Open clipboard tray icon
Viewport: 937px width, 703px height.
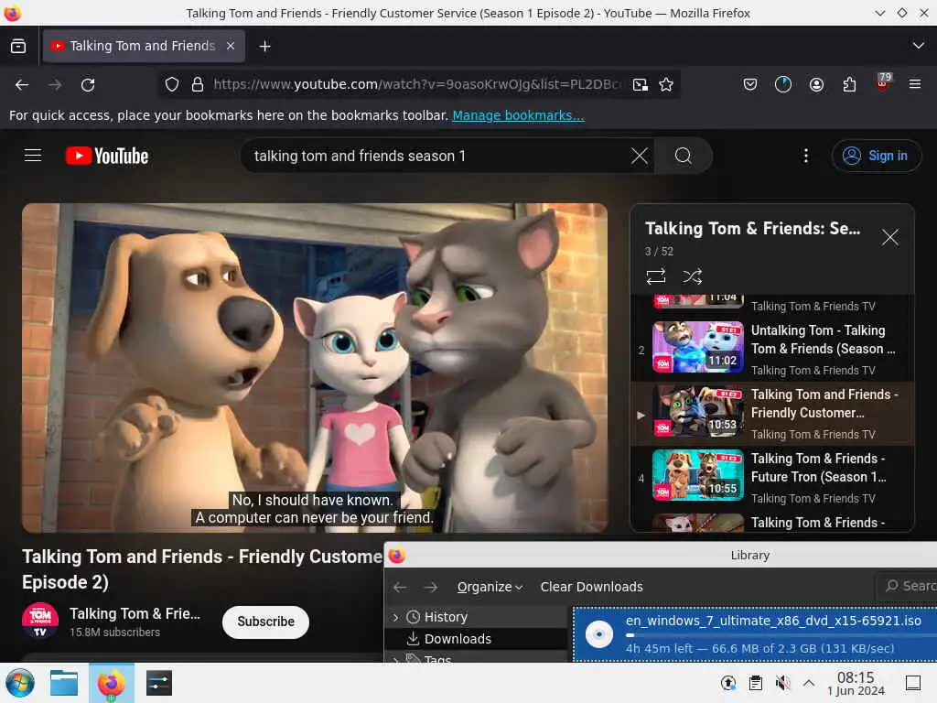(755, 683)
